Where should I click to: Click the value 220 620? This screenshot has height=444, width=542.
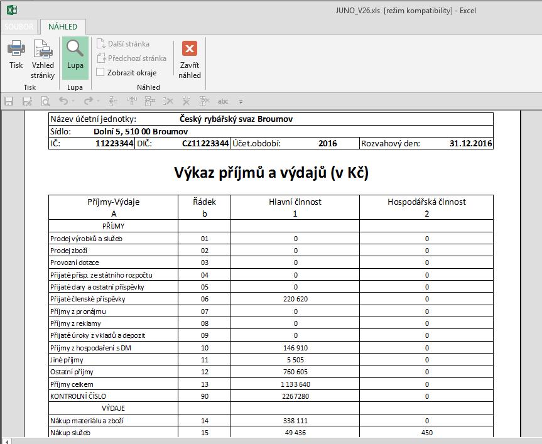tap(296, 299)
